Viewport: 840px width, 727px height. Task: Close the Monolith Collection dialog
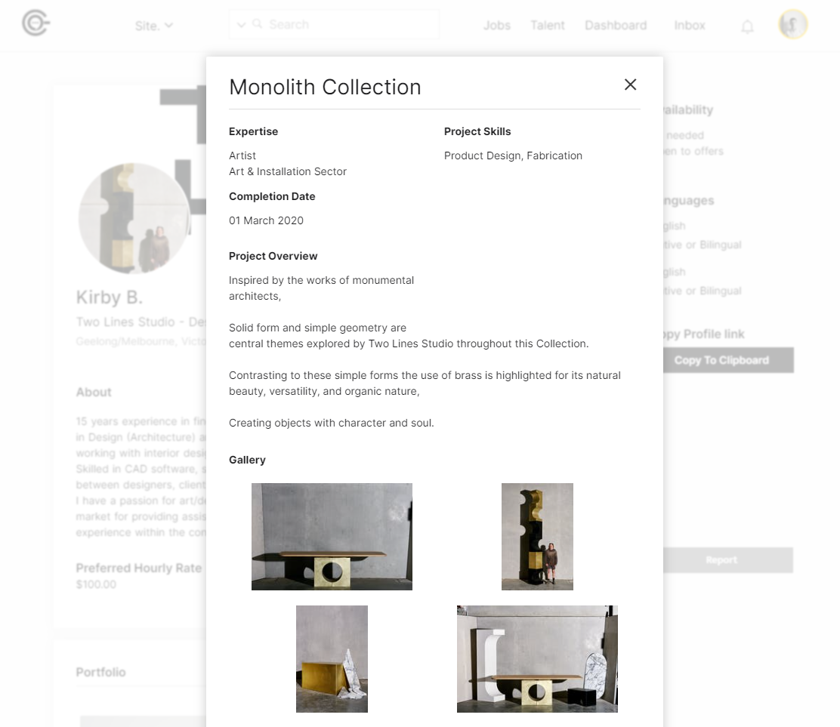(630, 85)
